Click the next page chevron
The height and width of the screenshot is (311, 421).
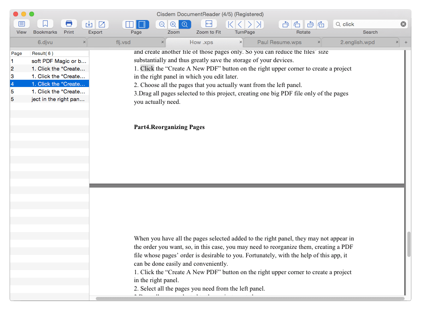tap(249, 24)
